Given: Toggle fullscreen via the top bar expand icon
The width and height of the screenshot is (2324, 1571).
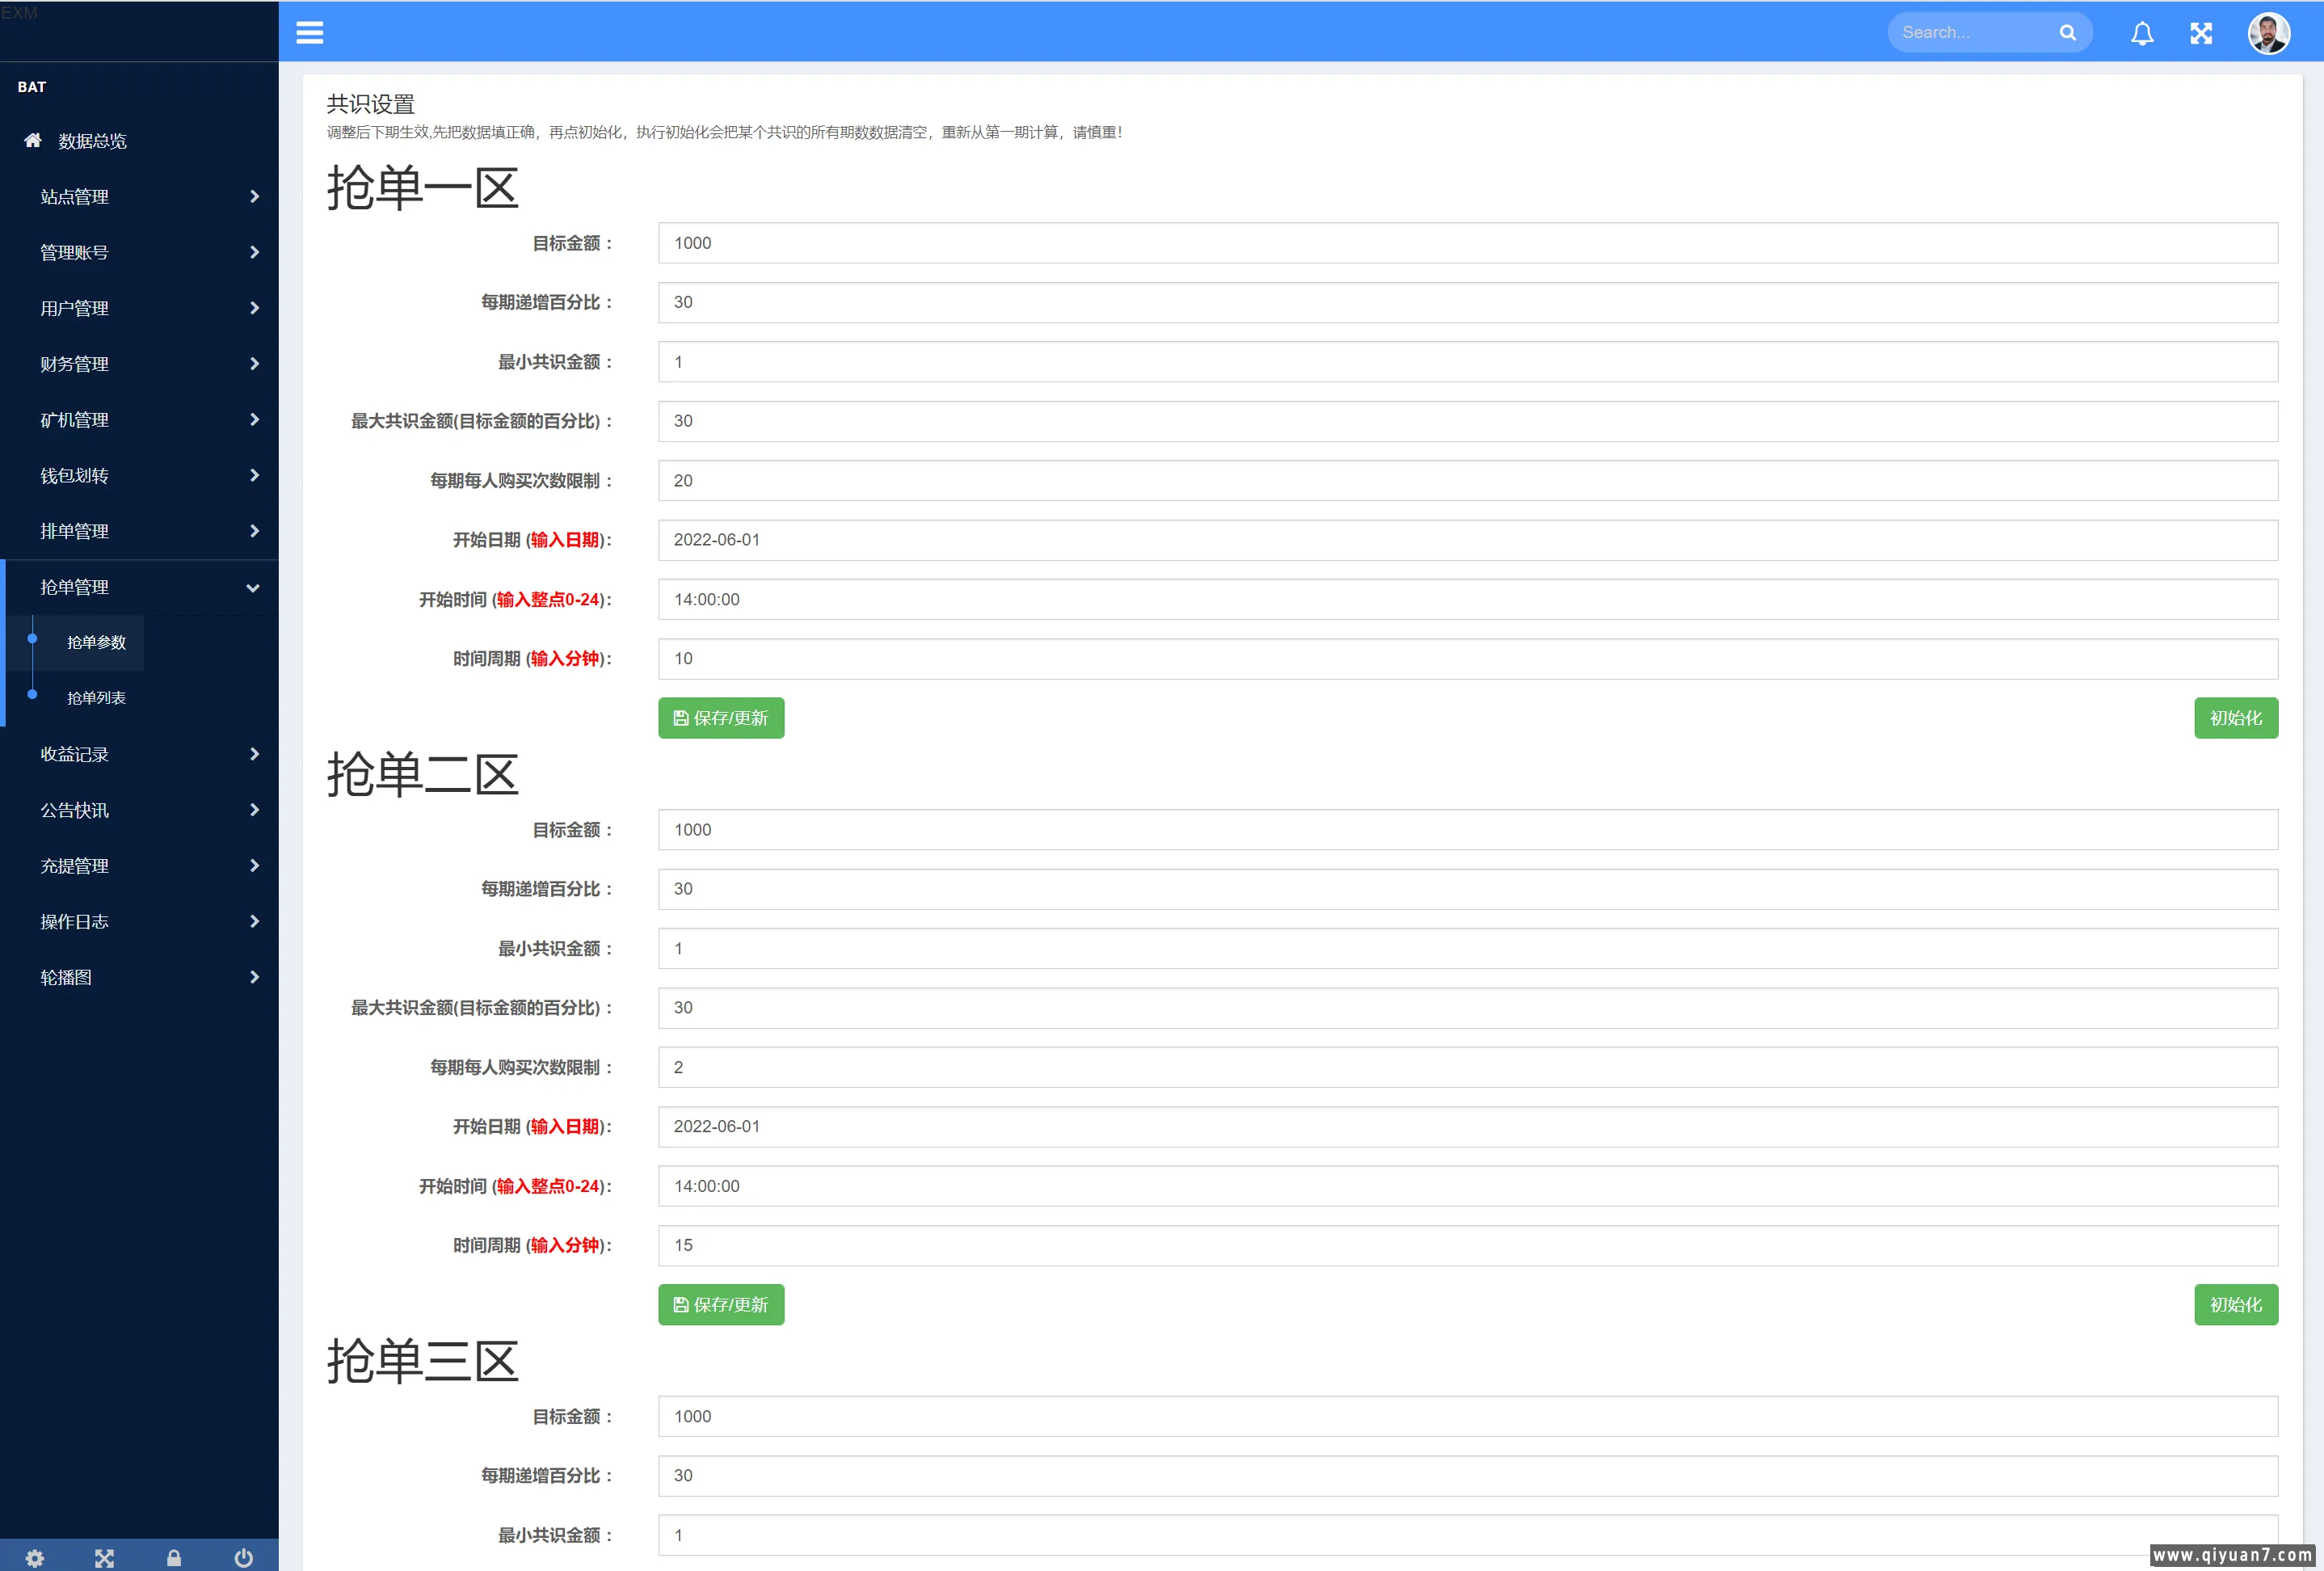Looking at the screenshot, I should 2201,32.
